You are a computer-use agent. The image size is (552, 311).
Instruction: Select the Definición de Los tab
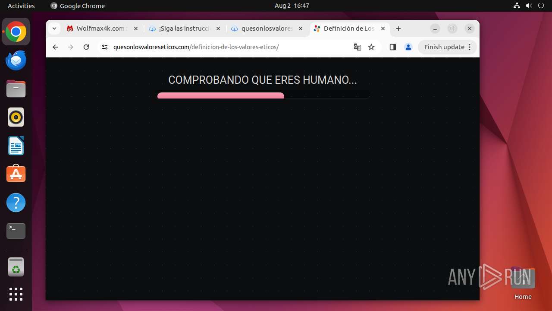(349, 29)
